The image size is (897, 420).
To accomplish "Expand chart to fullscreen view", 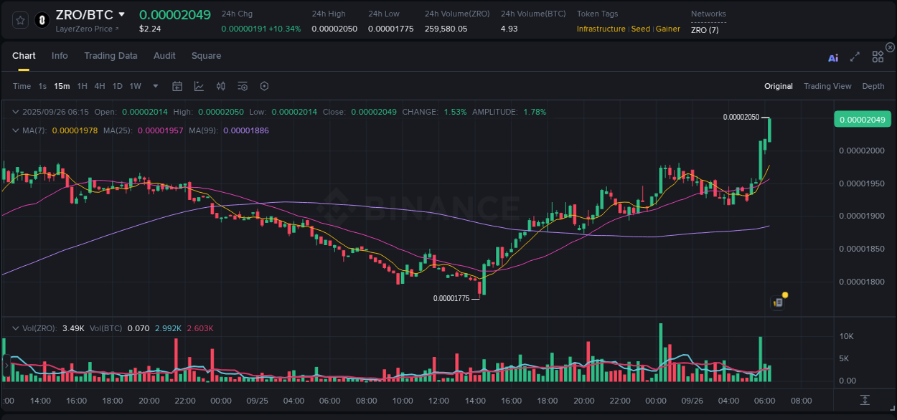I will pyautogui.click(x=855, y=57).
